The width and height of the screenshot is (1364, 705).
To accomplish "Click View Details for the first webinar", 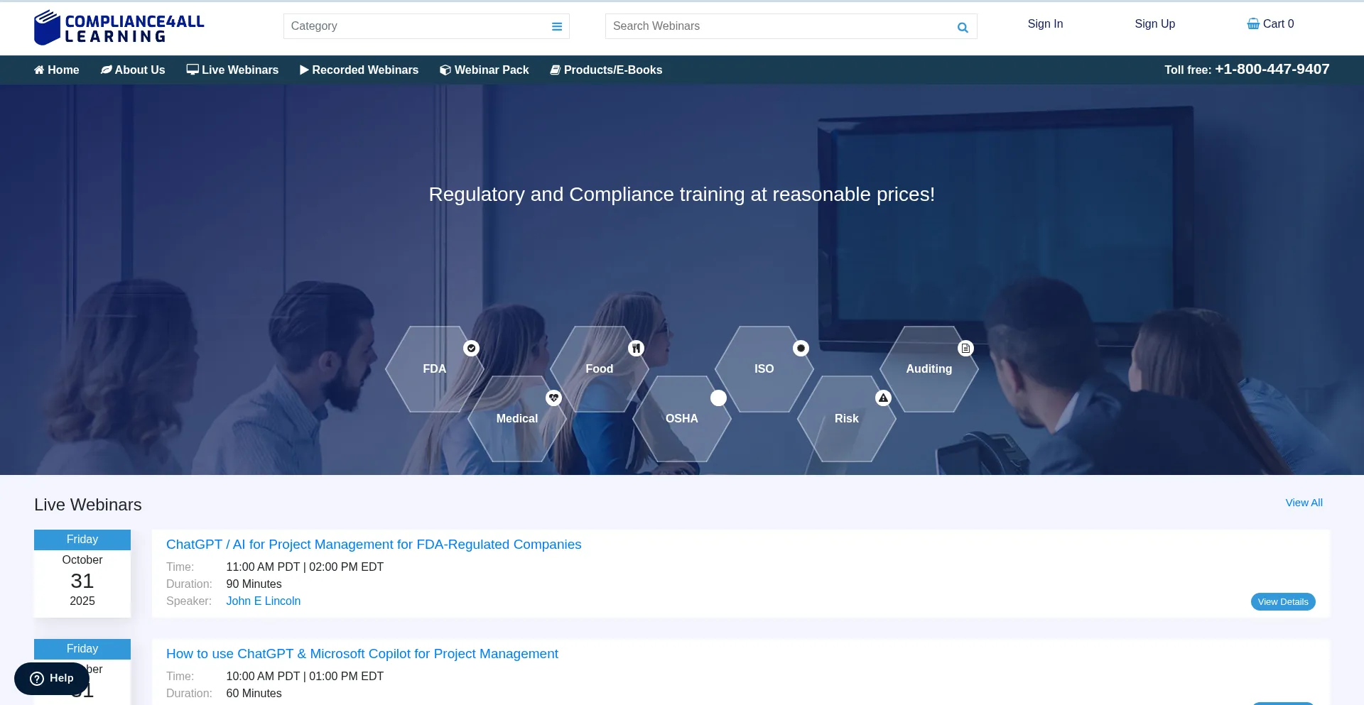I will pyautogui.click(x=1282, y=602).
